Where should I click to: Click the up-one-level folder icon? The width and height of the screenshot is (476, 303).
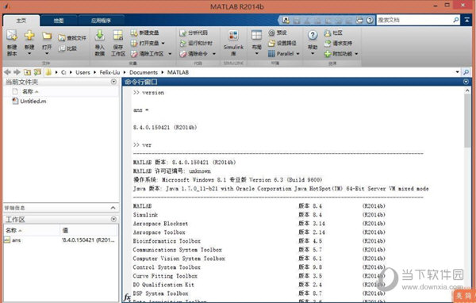coord(27,72)
